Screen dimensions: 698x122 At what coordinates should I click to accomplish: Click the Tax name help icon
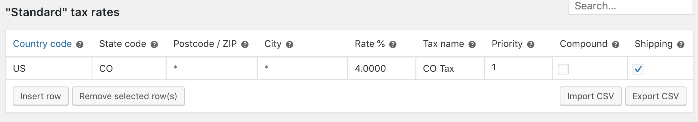(x=472, y=45)
